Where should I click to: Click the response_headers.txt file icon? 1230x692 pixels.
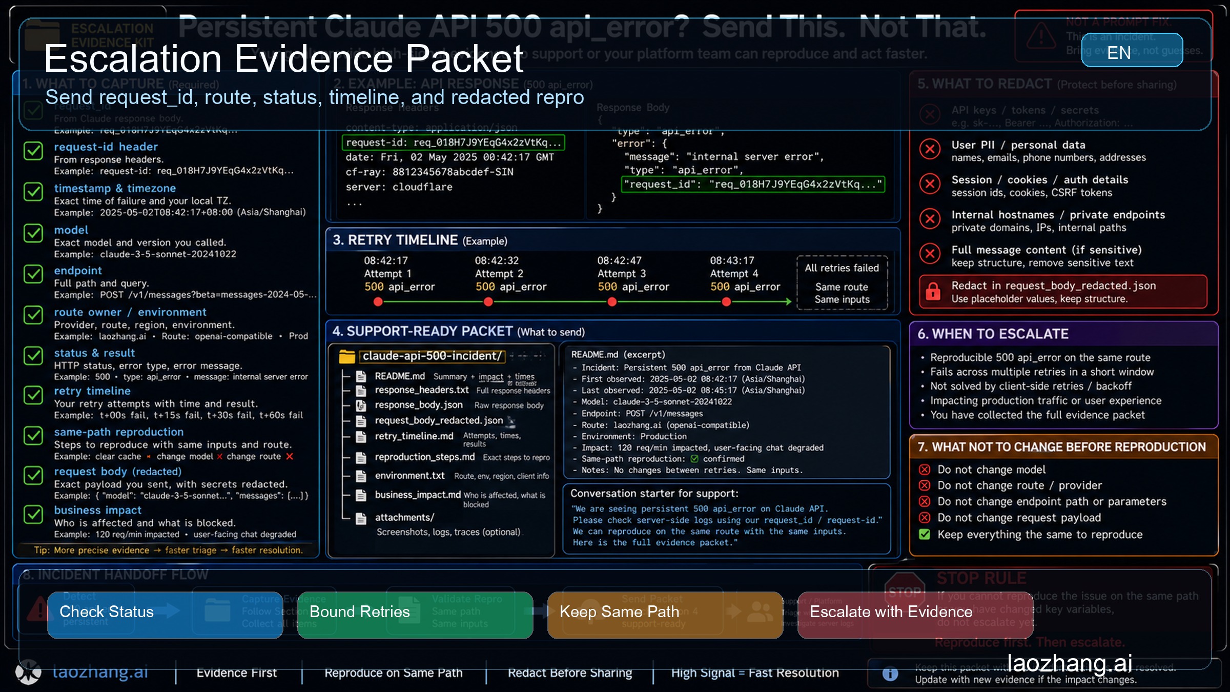pos(361,391)
